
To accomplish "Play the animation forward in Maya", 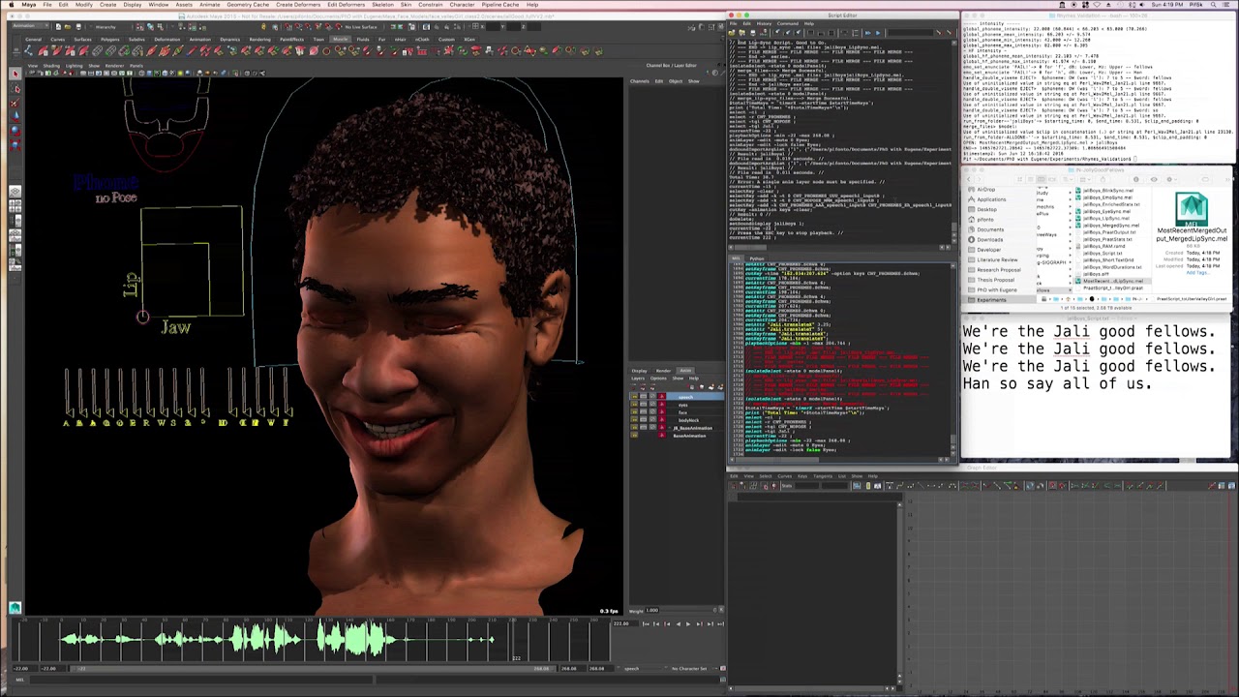I will 688,624.
